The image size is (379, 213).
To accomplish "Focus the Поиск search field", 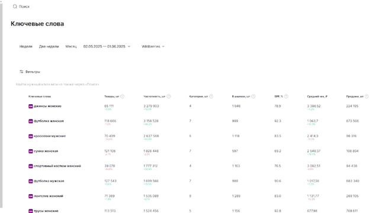I will 21,7.
